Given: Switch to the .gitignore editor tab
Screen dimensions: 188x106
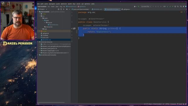Looking at the screenshot, I should (126, 9).
